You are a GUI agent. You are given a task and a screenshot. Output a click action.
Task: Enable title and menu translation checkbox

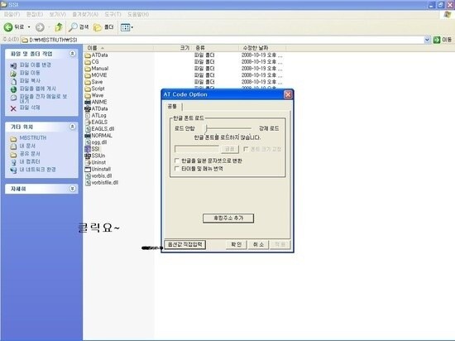click(177, 169)
